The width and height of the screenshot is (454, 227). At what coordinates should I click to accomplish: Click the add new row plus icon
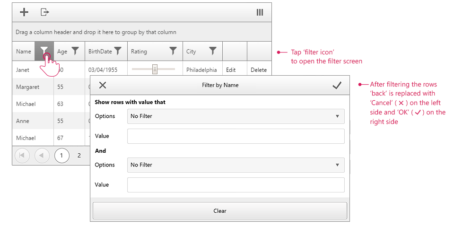point(24,12)
